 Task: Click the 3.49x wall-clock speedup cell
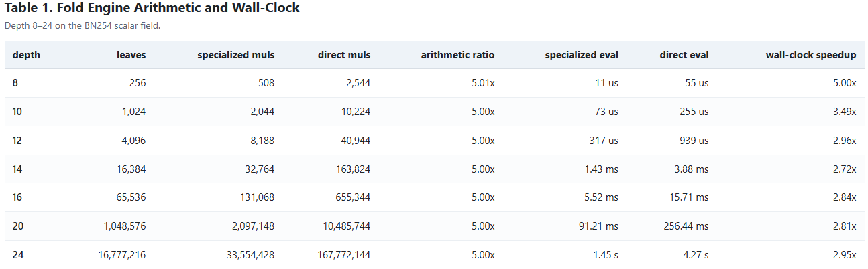click(x=845, y=112)
